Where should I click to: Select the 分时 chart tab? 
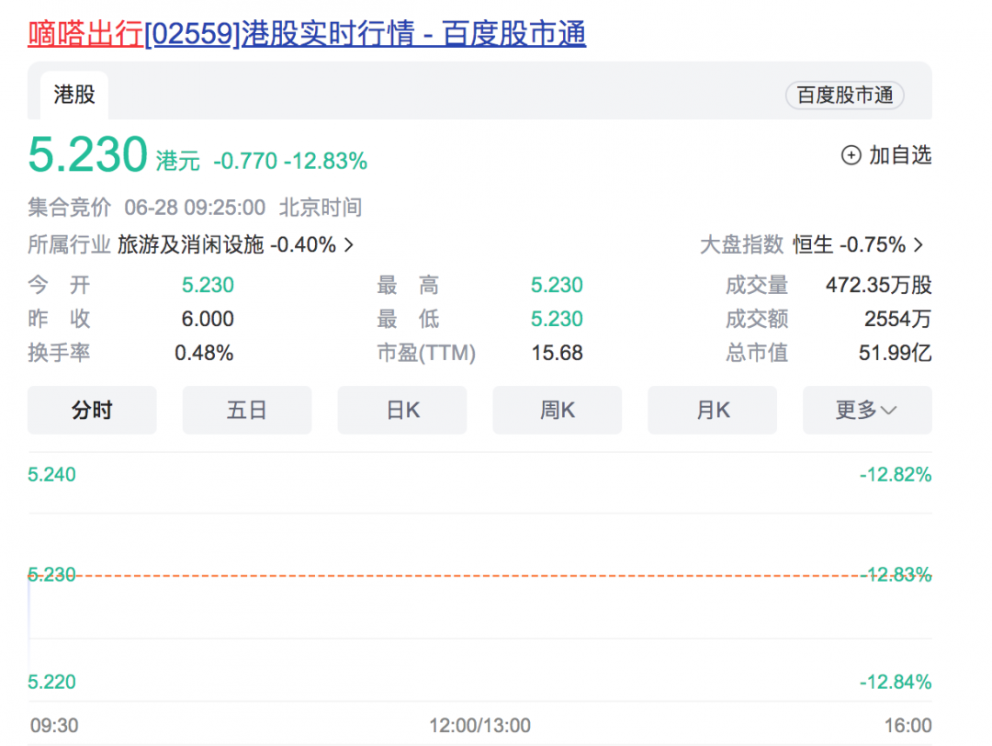(91, 411)
